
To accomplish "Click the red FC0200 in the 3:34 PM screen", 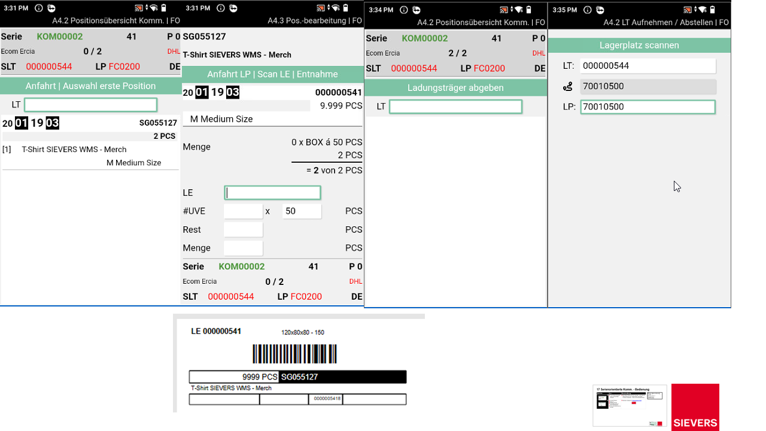I will (x=490, y=68).
